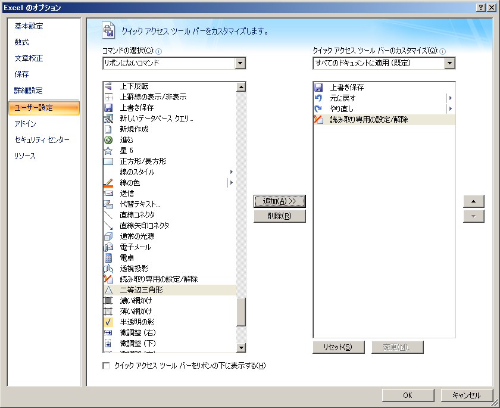Image resolution: width=500 pixels, height=408 pixels.
Task: Select the 微調整 (右) nudge icon
Action: tap(108, 333)
